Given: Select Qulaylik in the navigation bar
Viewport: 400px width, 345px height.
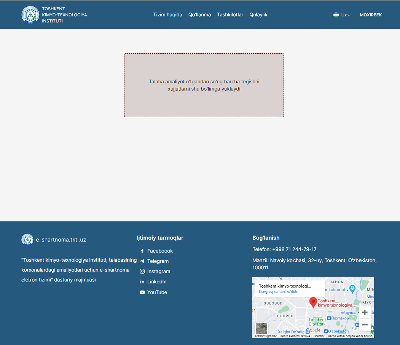Looking at the screenshot, I should [x=258, y=15].
